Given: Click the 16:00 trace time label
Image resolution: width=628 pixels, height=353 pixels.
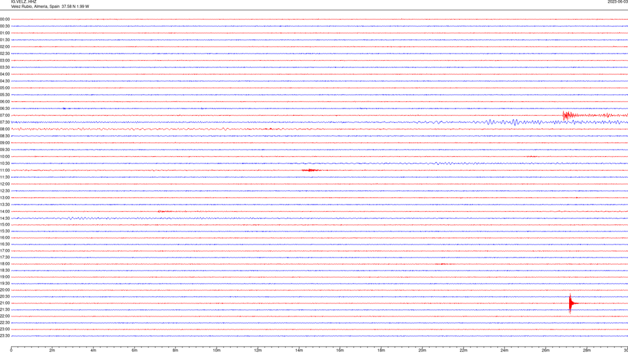Looking at the screenshot, I should tap(5, 238).
